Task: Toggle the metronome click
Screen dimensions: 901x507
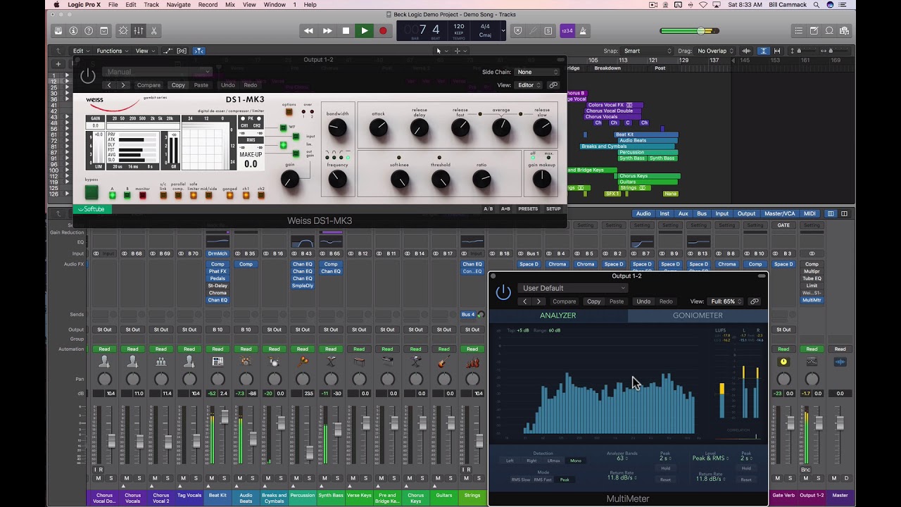Action: [x=583, y=31]
